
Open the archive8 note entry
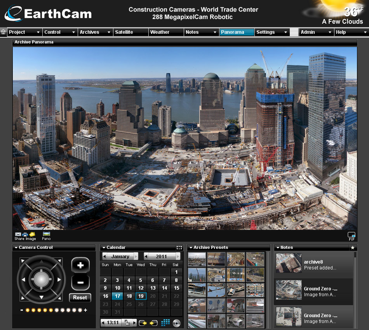[x=314, y=265]
